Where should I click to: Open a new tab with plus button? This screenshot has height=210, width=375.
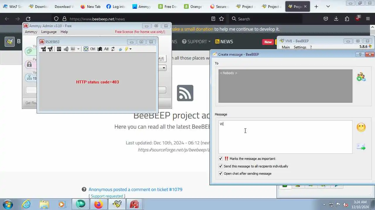click(x=316, y=6)
